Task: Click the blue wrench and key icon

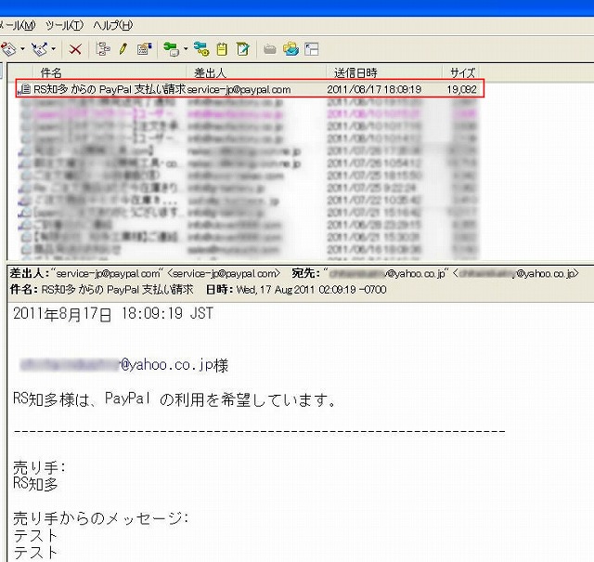Action: coord(201,49)
